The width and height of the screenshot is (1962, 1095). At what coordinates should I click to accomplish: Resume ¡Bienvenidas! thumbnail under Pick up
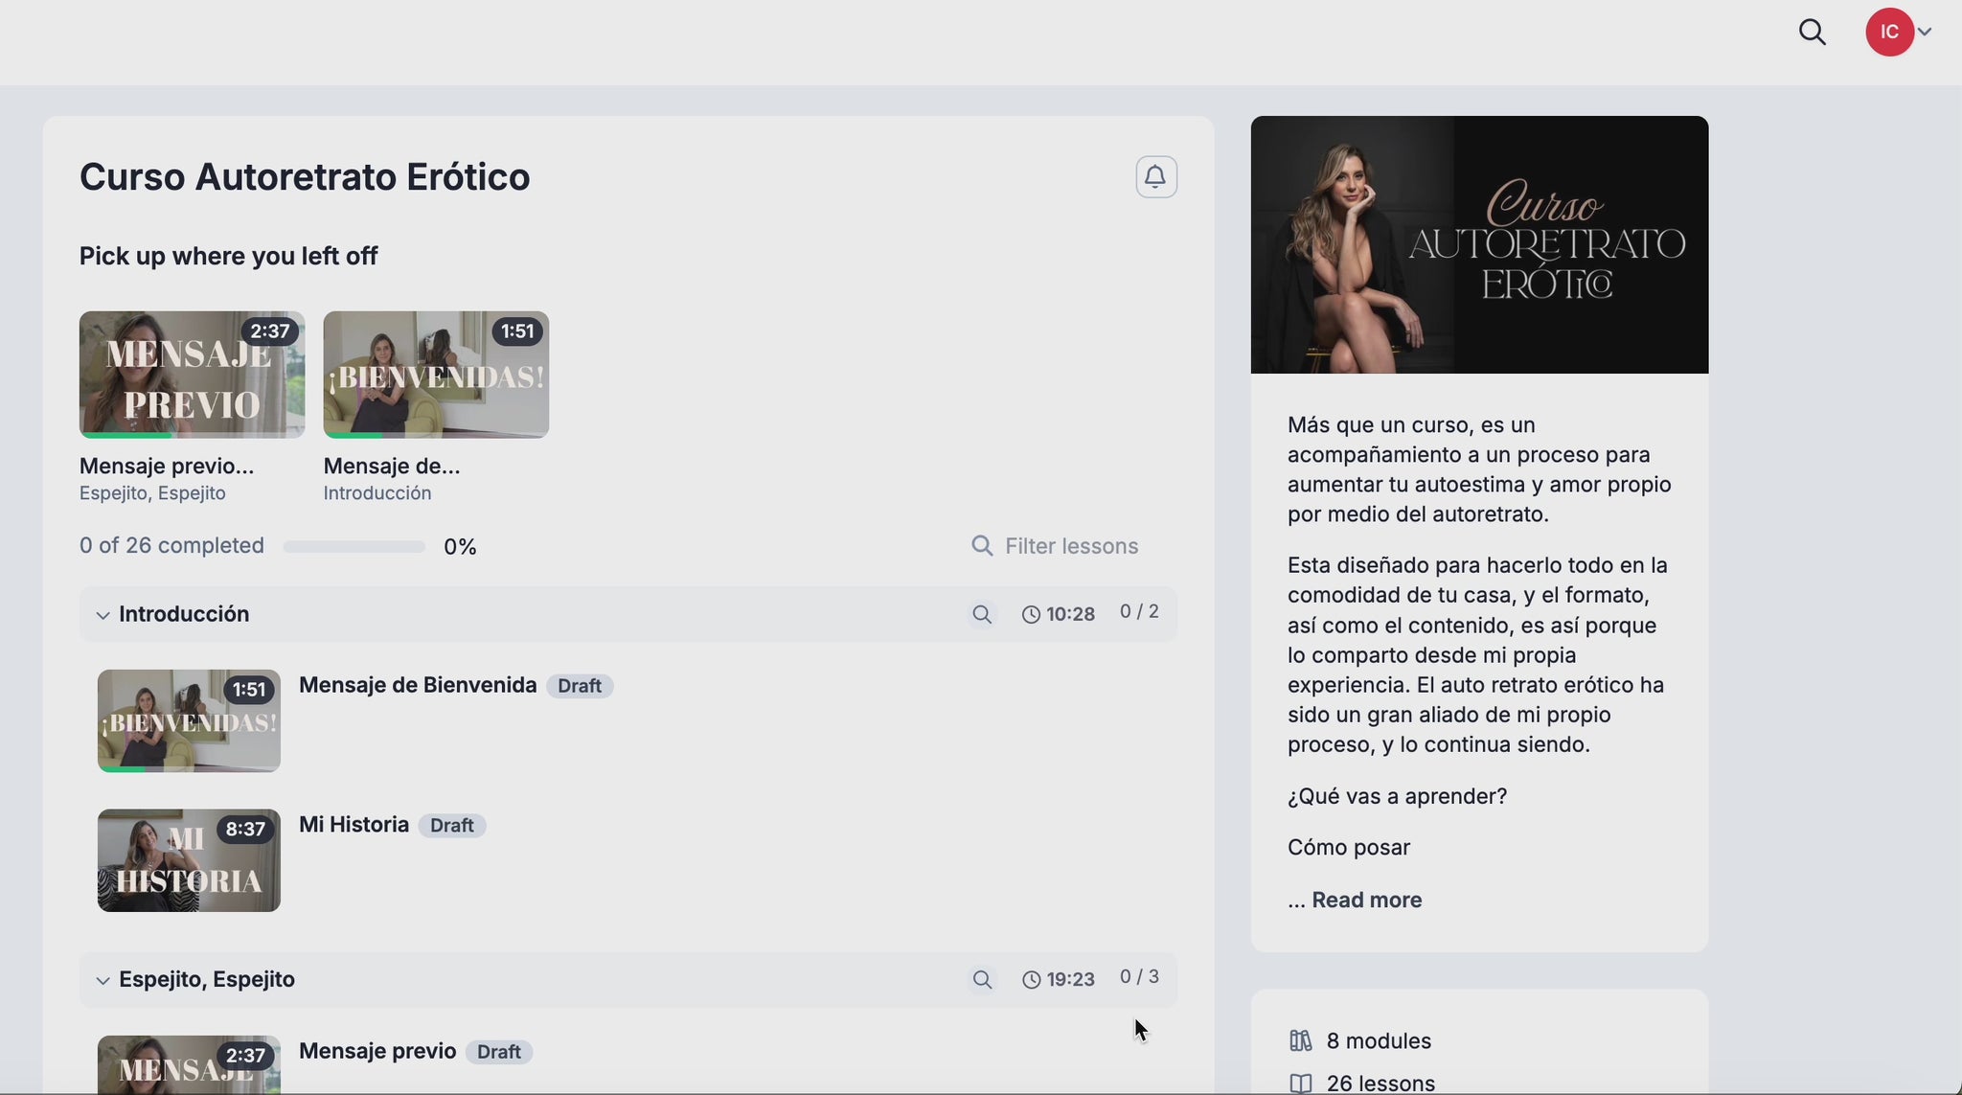(x=436, y=375)
